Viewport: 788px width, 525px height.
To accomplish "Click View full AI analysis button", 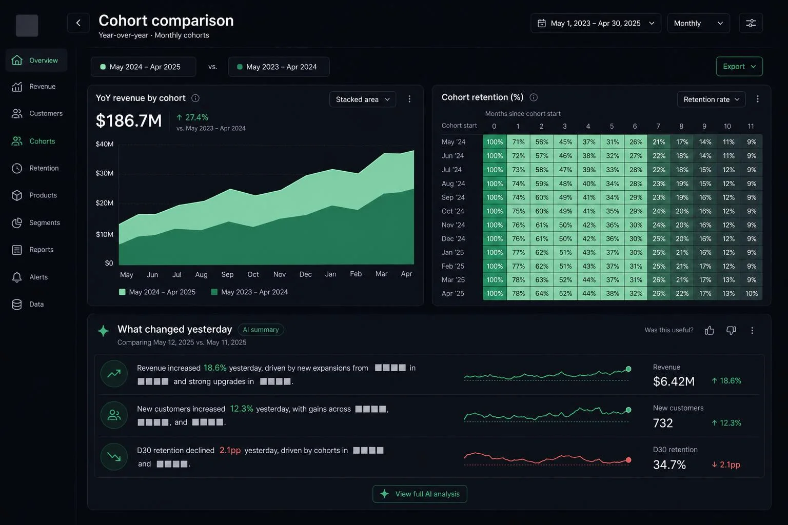I will pos(420,494).
